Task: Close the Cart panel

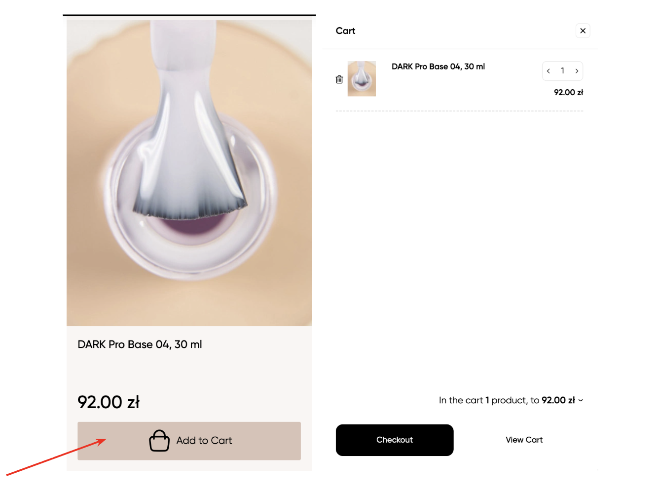Action: pos(583,31)
